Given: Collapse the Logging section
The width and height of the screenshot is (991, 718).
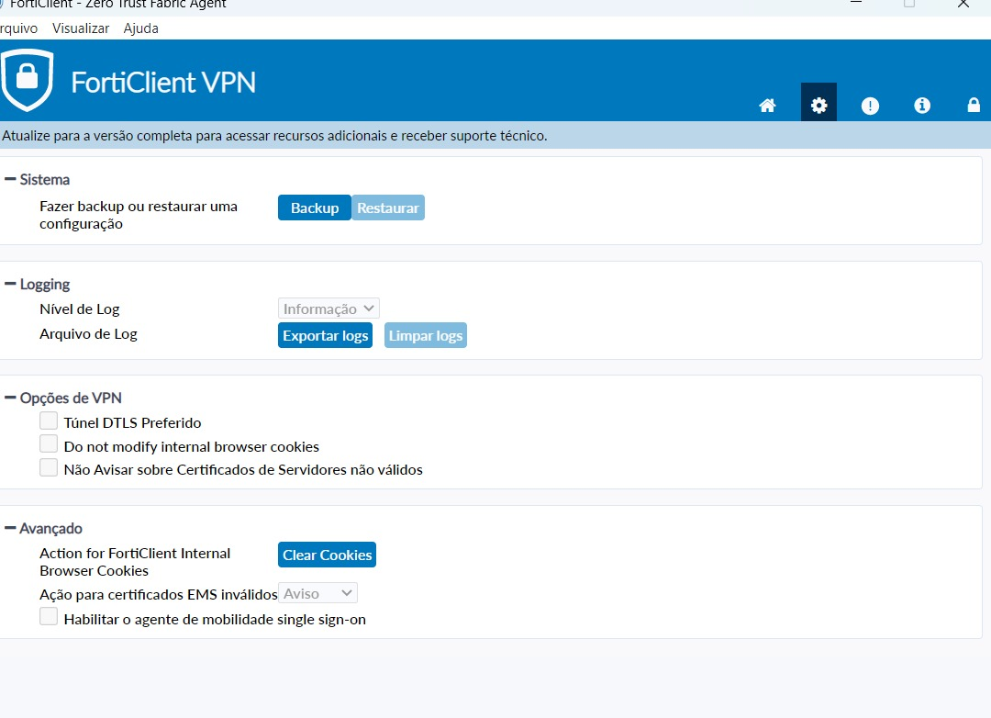Looking at the screenshot, I should click(10, 284).
